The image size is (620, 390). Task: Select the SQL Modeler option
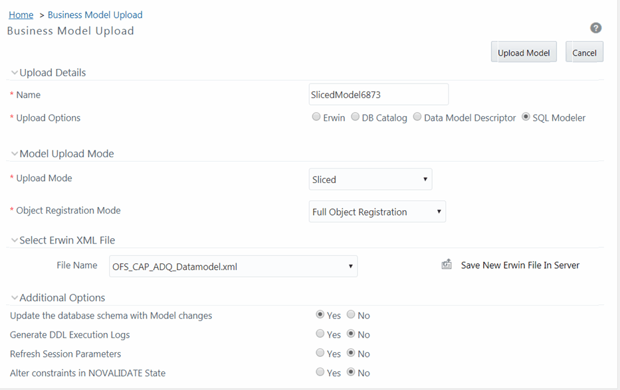[x=525, y=116]
